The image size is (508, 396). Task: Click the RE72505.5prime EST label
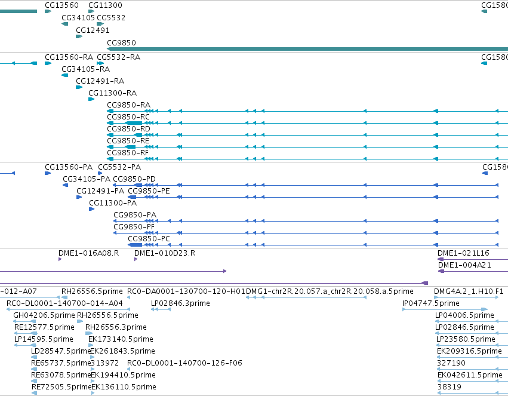coord(61,387)
